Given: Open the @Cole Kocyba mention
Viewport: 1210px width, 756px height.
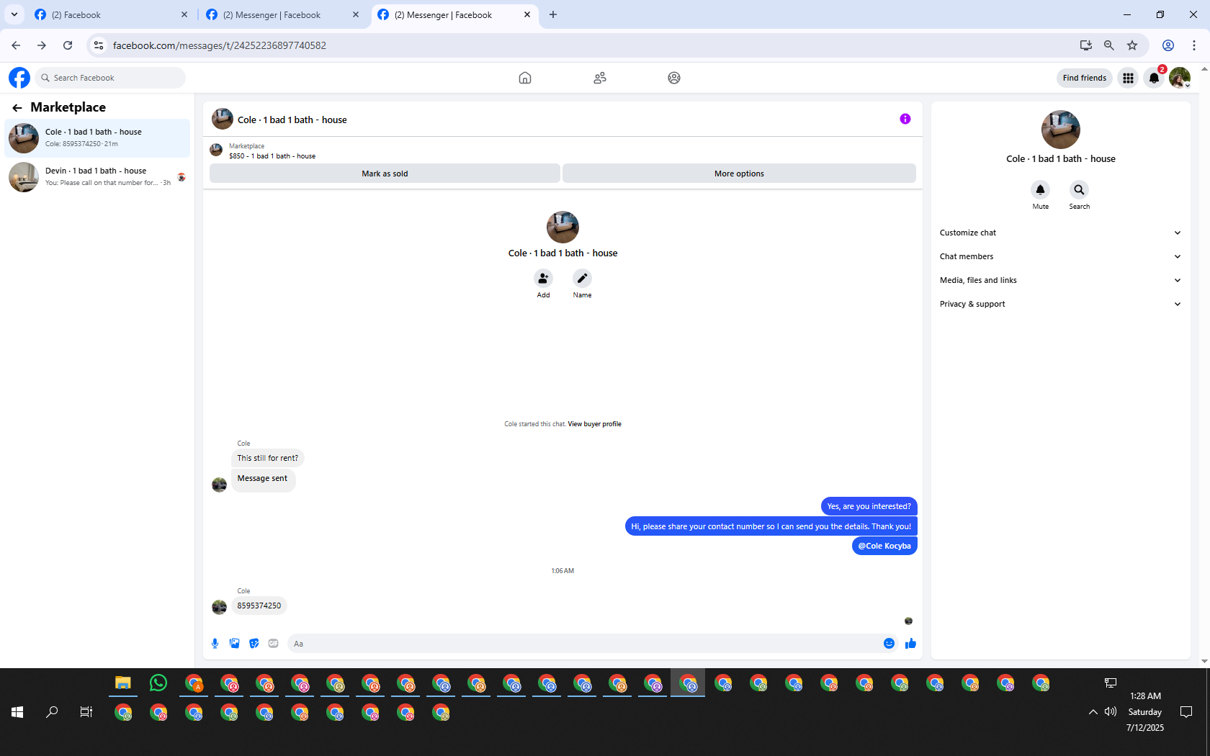Looking at the screenshot, I should [x=884, y=546].
